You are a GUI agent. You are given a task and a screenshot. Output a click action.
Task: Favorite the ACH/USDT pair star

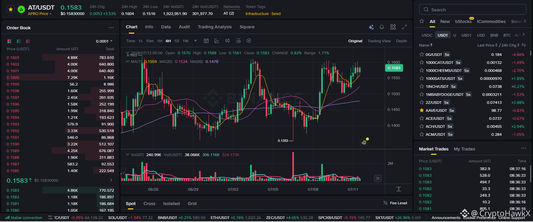422,126
